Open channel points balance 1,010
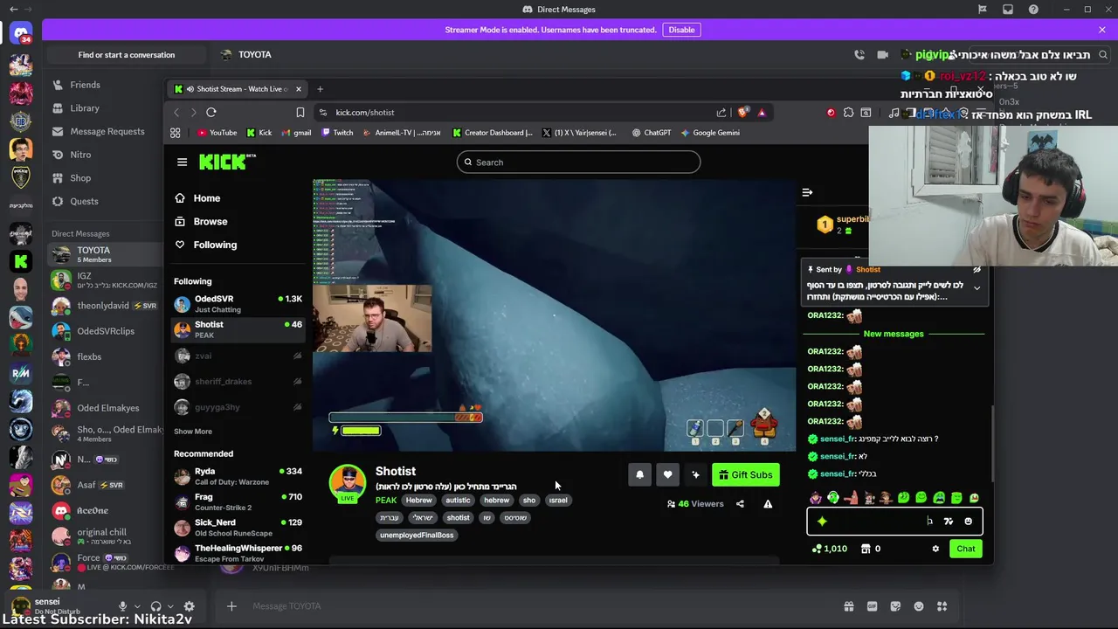Image resolution: width=1118 pixels, height=629 pixels. (x=830, y=549)
